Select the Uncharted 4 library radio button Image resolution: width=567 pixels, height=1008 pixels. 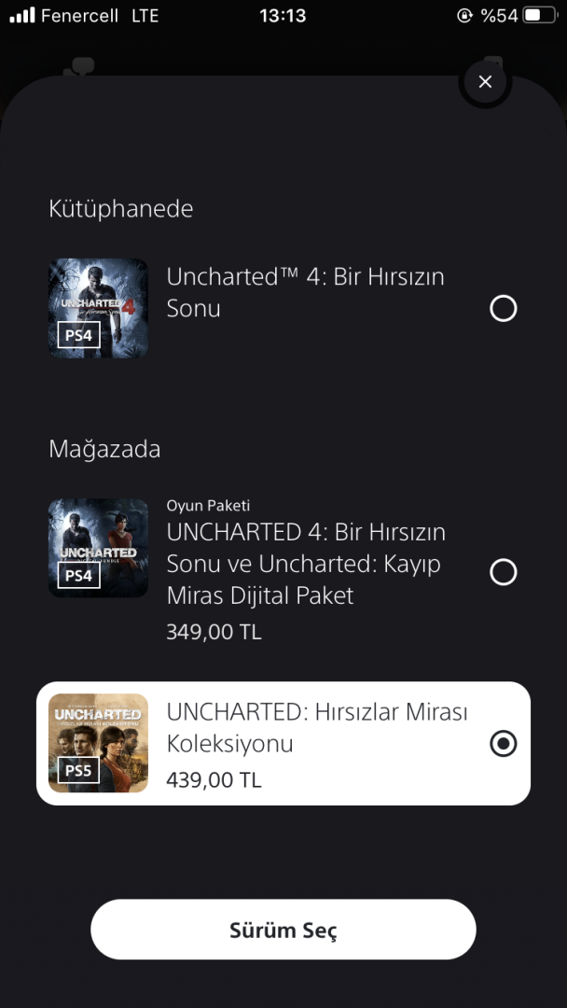click(503, 308)
